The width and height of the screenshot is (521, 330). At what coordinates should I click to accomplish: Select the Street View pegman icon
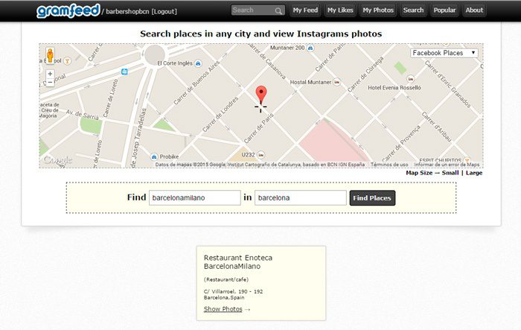coord(50,56)
